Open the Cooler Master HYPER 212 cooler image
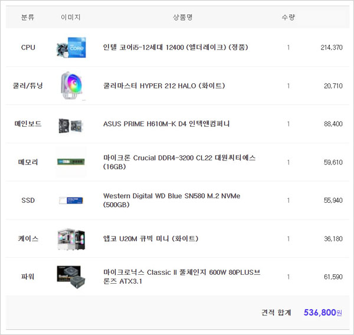Screen dimensions: 354x335 point(71,86)
